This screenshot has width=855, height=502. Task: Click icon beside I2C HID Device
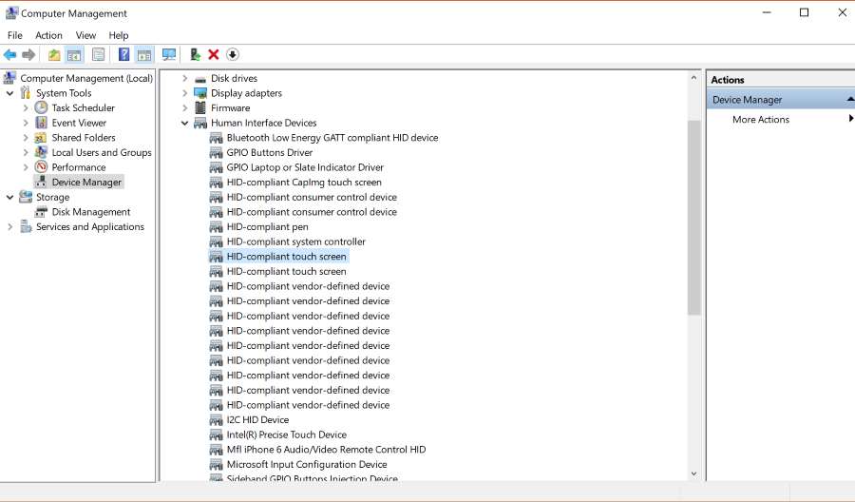coord(217,419)
